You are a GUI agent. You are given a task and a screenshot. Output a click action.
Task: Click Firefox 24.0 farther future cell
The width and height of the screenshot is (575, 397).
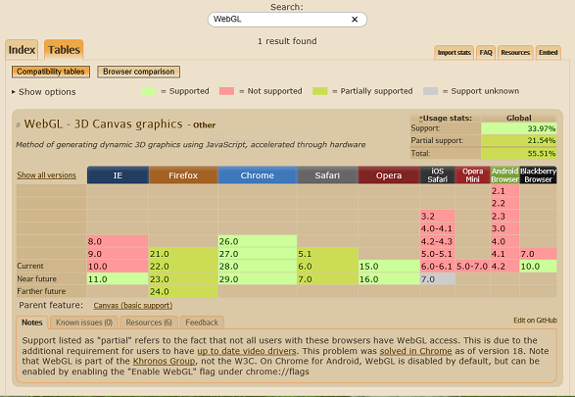(183, 291)
